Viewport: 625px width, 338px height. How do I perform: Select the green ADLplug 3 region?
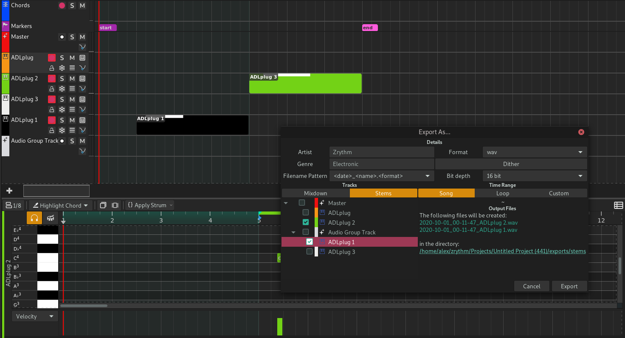coord(305,83)
